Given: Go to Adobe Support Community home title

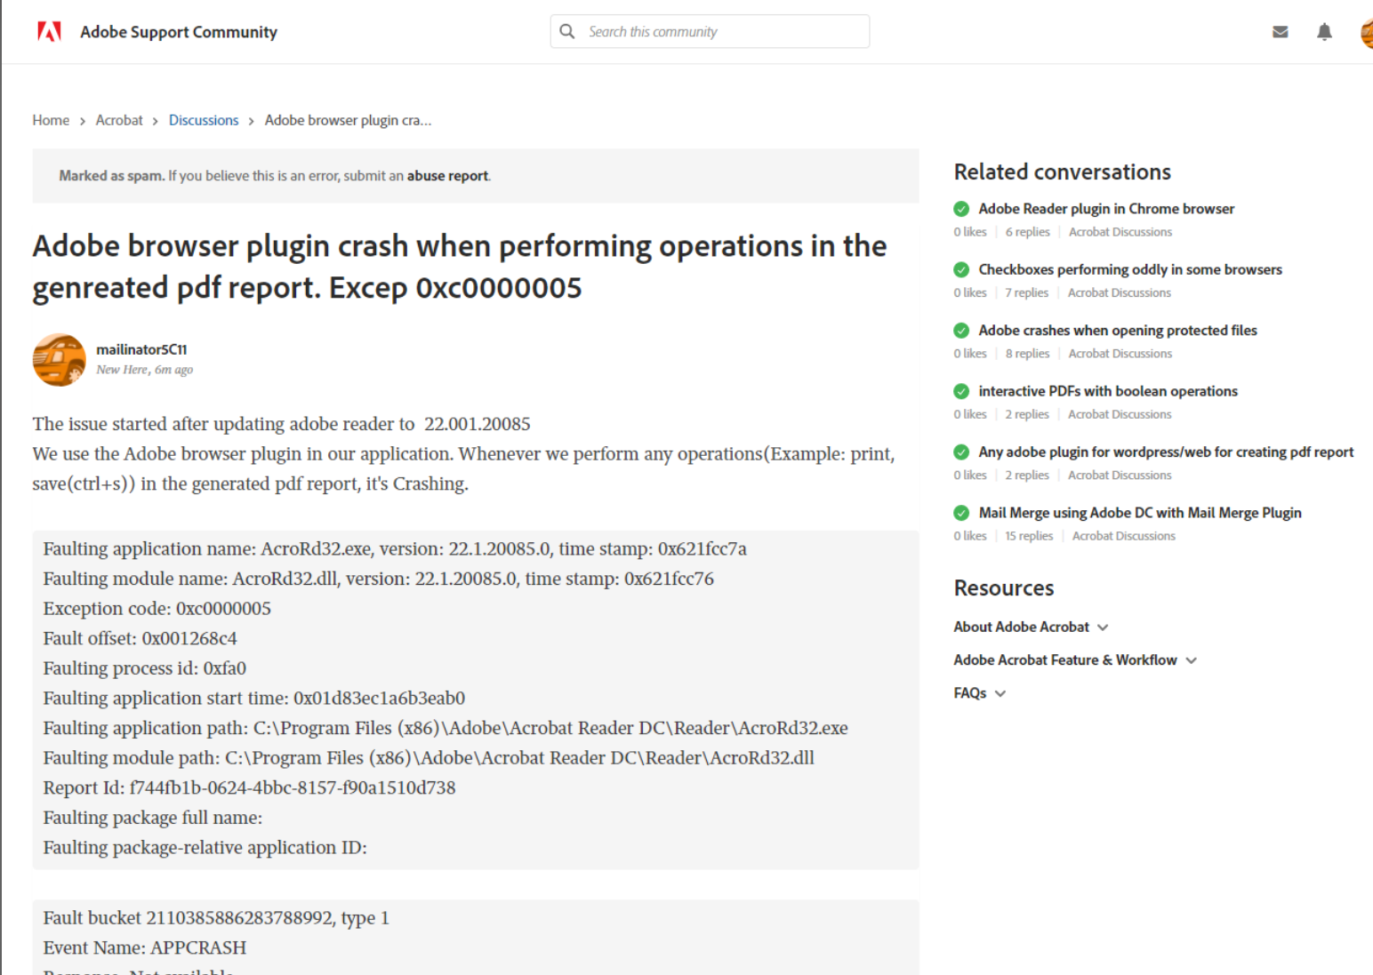Looking at the screenshot, I should click(x=179, y=32).
